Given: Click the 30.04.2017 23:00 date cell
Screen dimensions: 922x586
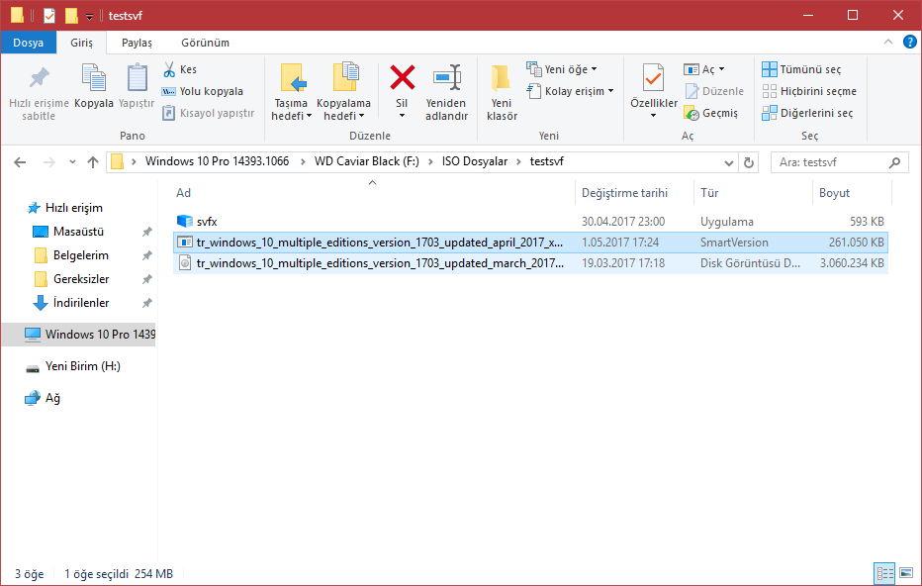Looking at the screenshot, I should tap(623, 222).
